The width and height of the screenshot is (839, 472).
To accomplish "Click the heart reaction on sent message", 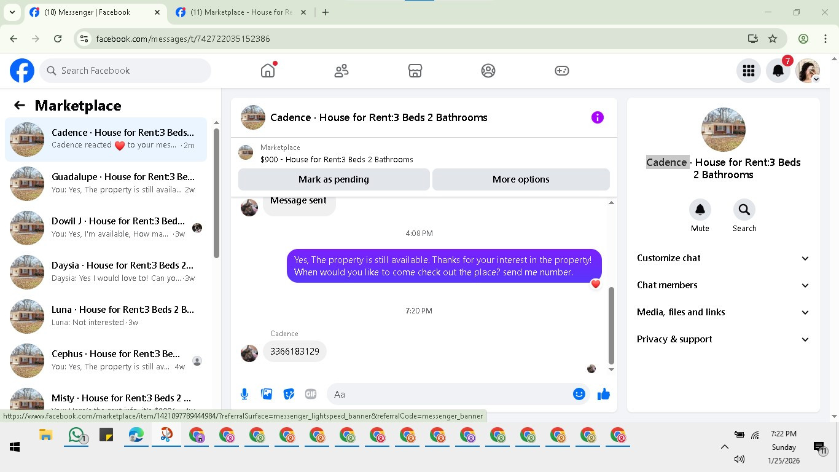I will 595,284.
